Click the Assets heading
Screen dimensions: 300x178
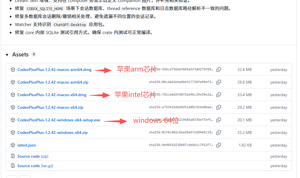pos(21,55)
